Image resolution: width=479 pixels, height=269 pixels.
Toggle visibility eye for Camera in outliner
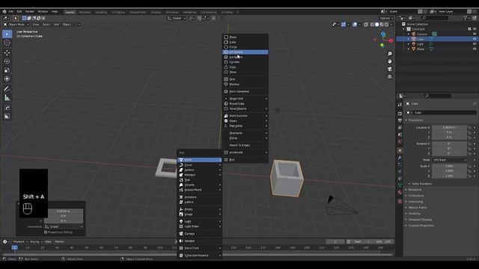pyautogui.click(x=475, y=34)
